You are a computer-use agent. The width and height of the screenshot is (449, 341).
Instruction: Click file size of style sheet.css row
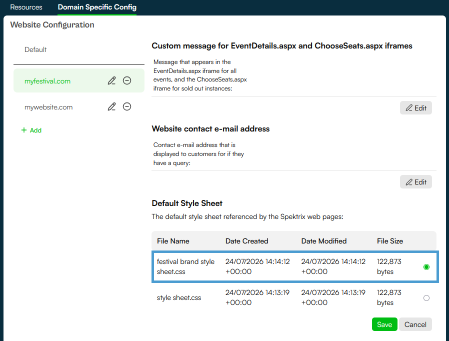pos(389,297)
